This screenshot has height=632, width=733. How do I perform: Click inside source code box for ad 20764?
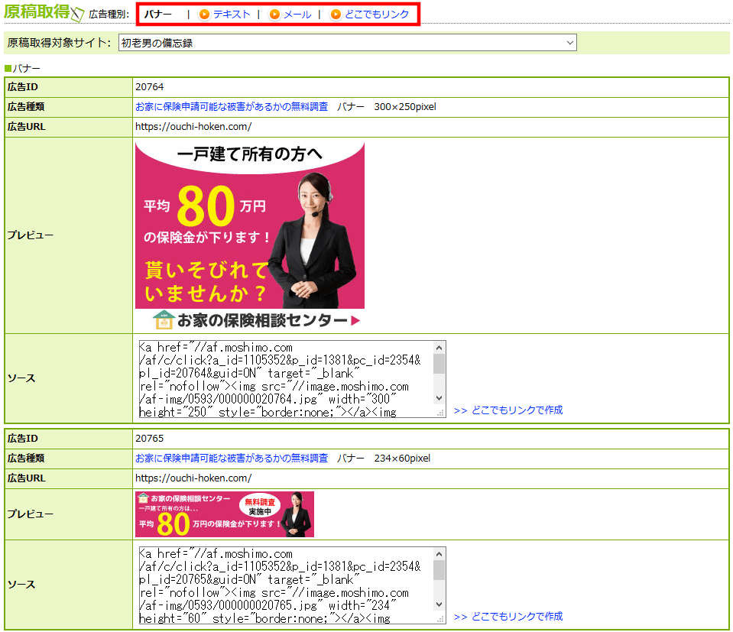tap(286, 379)
